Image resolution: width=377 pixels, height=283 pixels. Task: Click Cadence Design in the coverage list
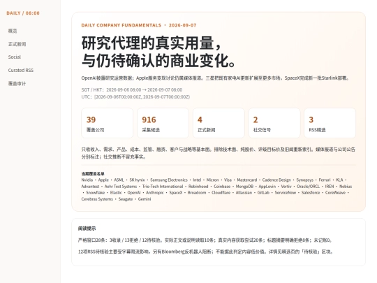click(x=276, y=180)
